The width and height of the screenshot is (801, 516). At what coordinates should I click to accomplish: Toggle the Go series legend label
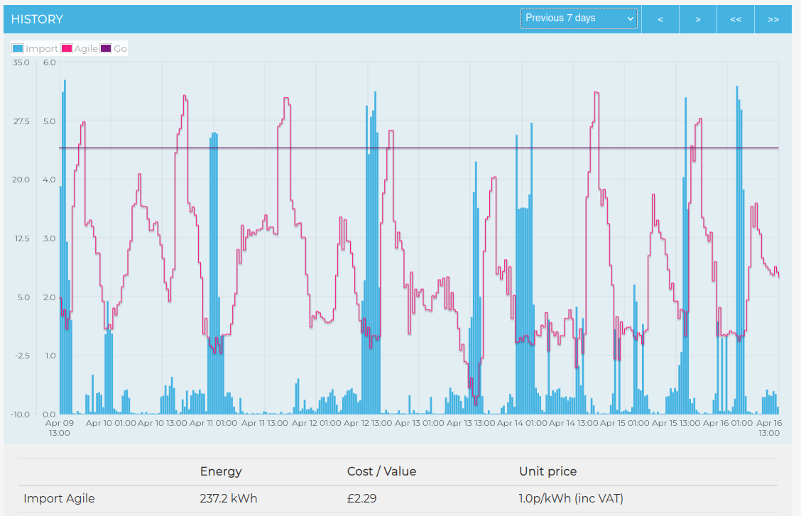coord(120,49)
